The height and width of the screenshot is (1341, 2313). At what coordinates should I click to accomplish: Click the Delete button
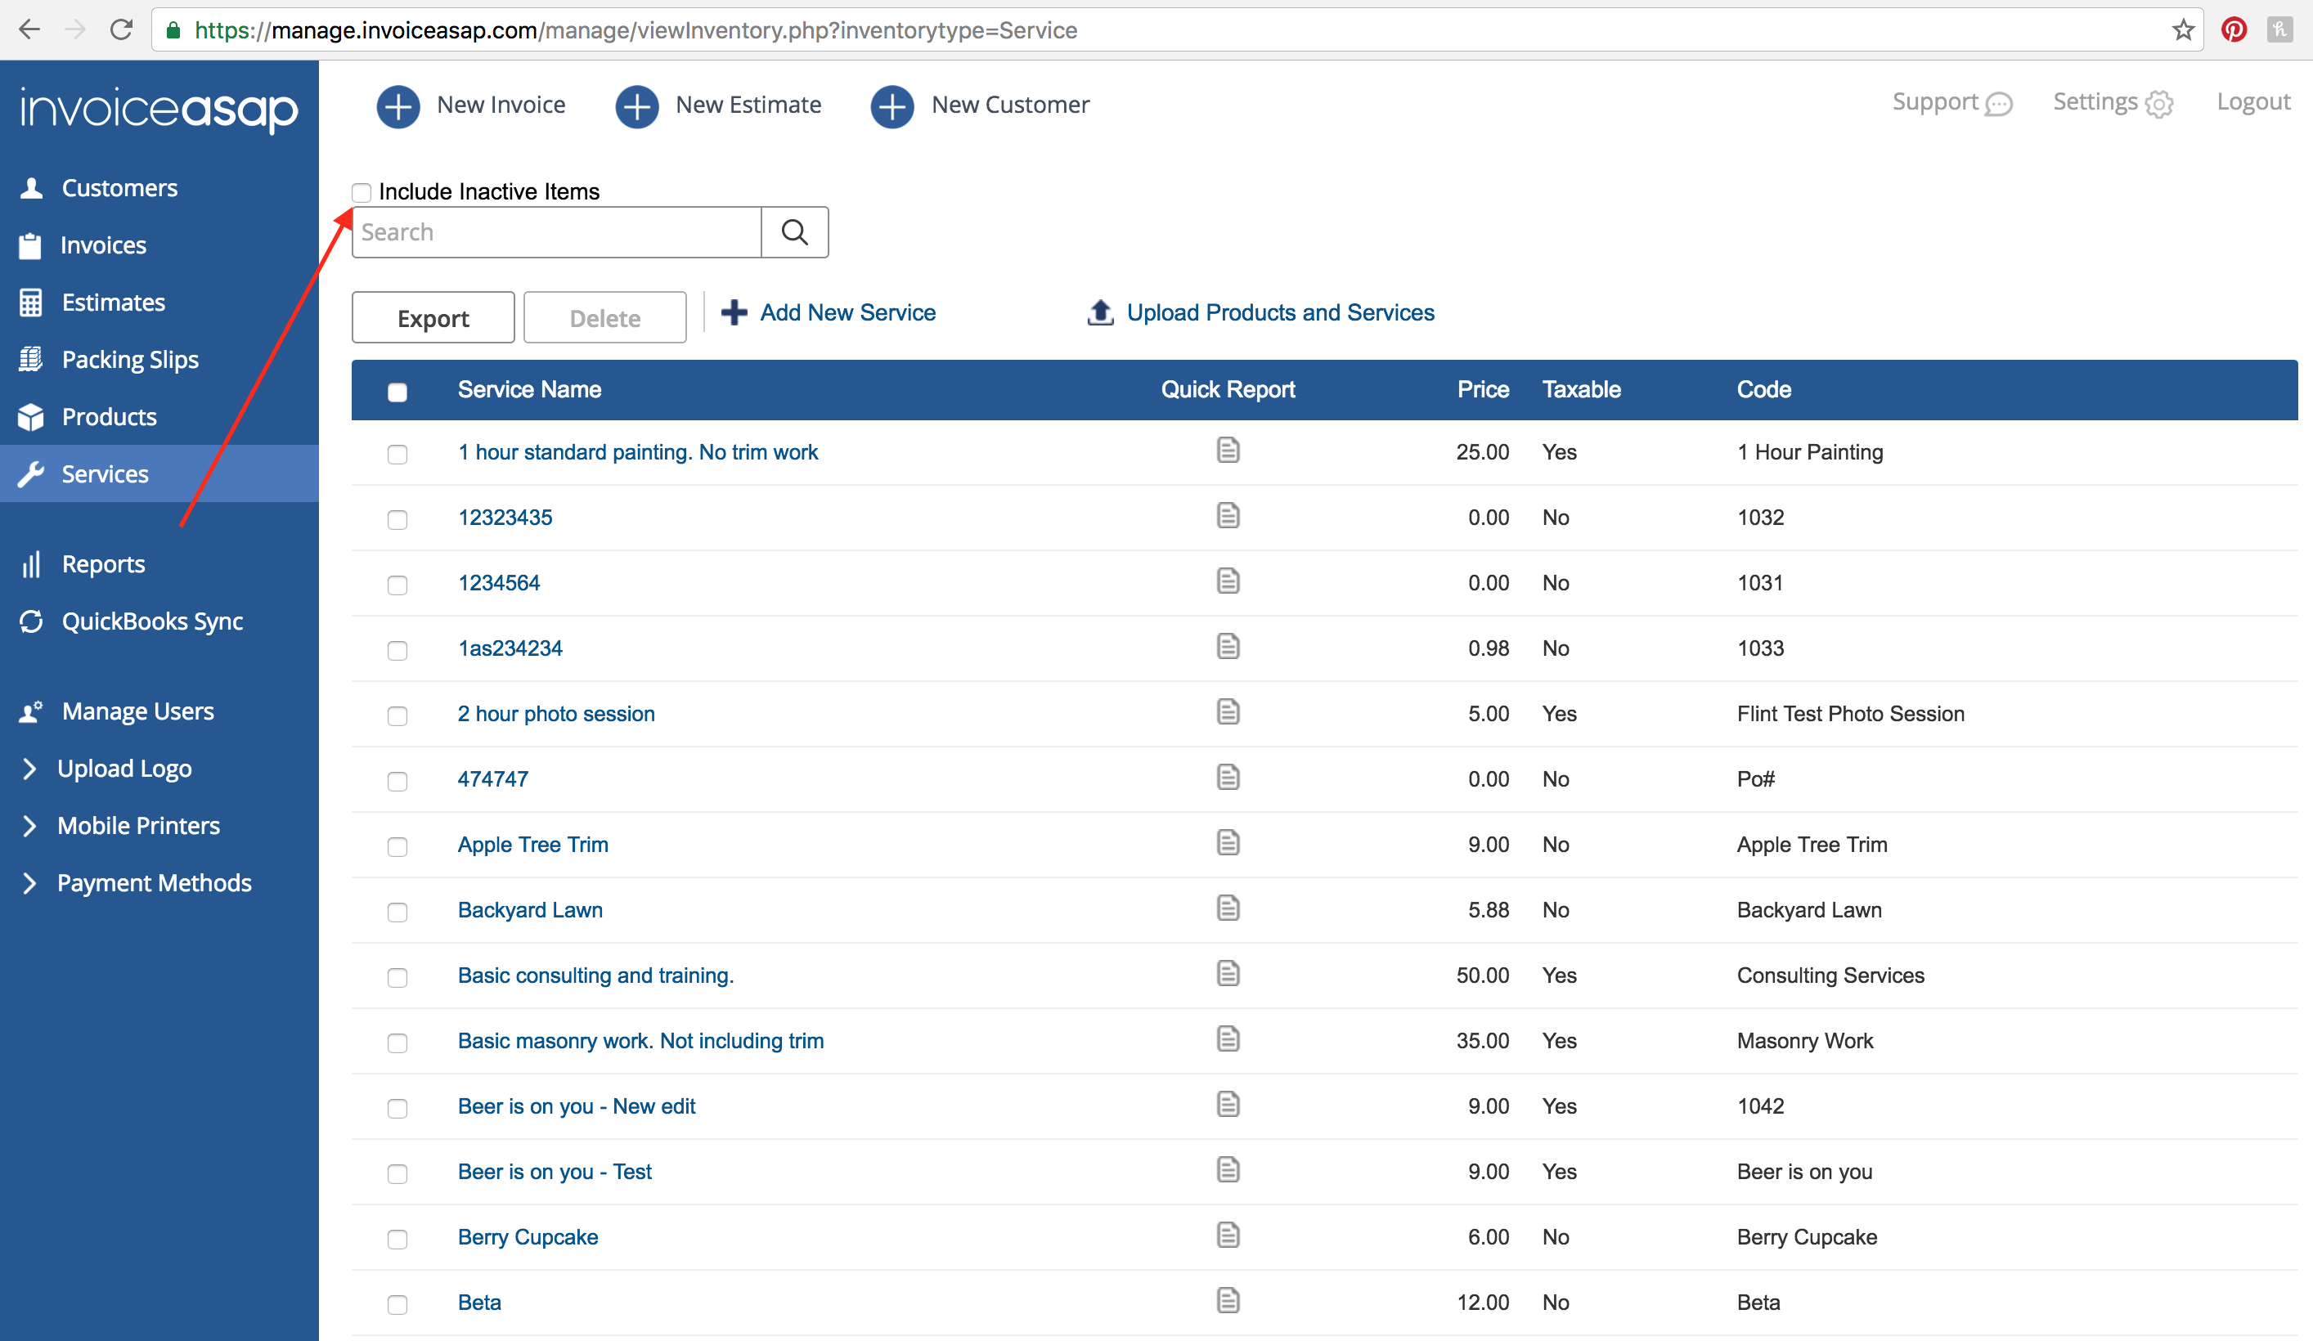click(605, 317)
